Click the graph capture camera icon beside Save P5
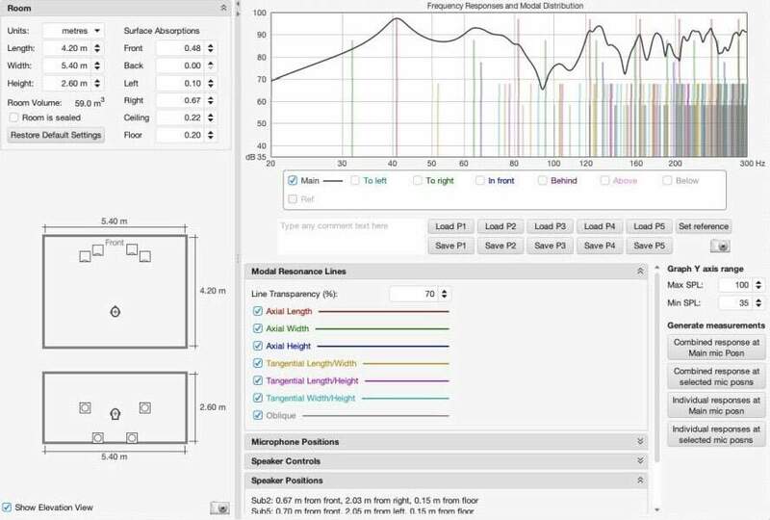 click(x=718, y=247)
